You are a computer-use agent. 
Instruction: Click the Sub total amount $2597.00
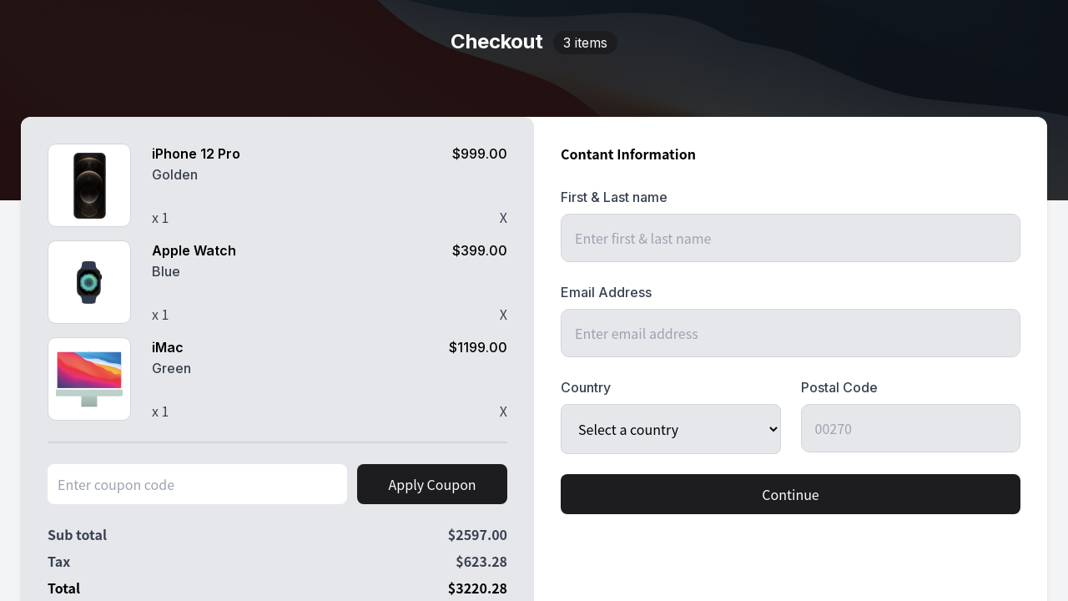tap(477, 535)
